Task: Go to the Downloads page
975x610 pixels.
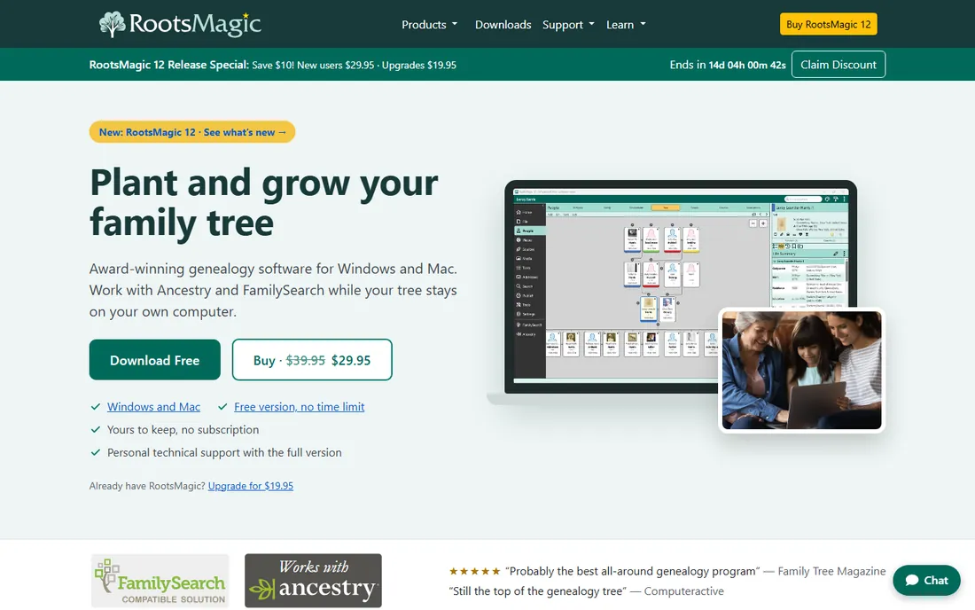Action: [503, 24]
